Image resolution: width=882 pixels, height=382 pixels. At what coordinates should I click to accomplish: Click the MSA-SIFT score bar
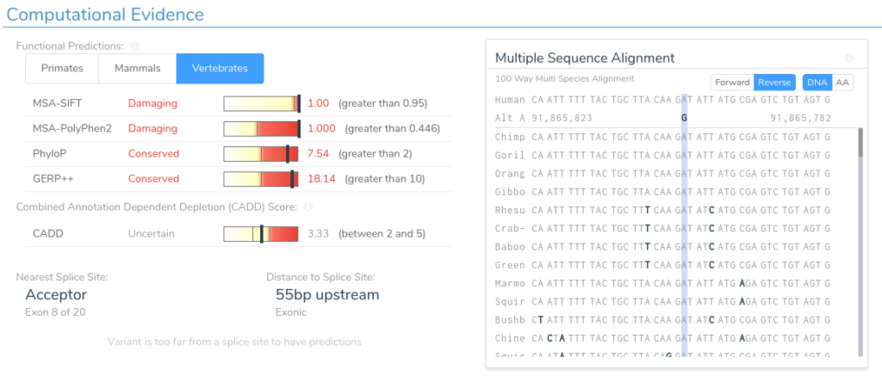262,103
